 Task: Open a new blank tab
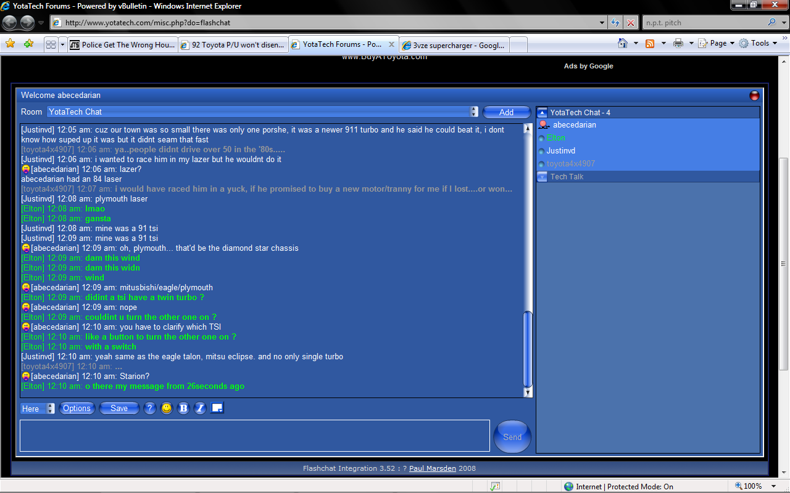[518, 45]
